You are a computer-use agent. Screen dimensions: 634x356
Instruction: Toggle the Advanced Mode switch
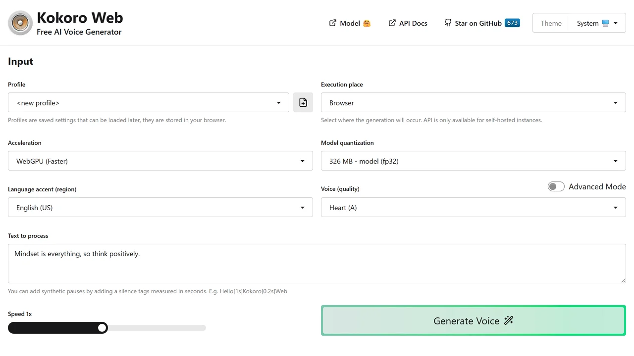556,186
